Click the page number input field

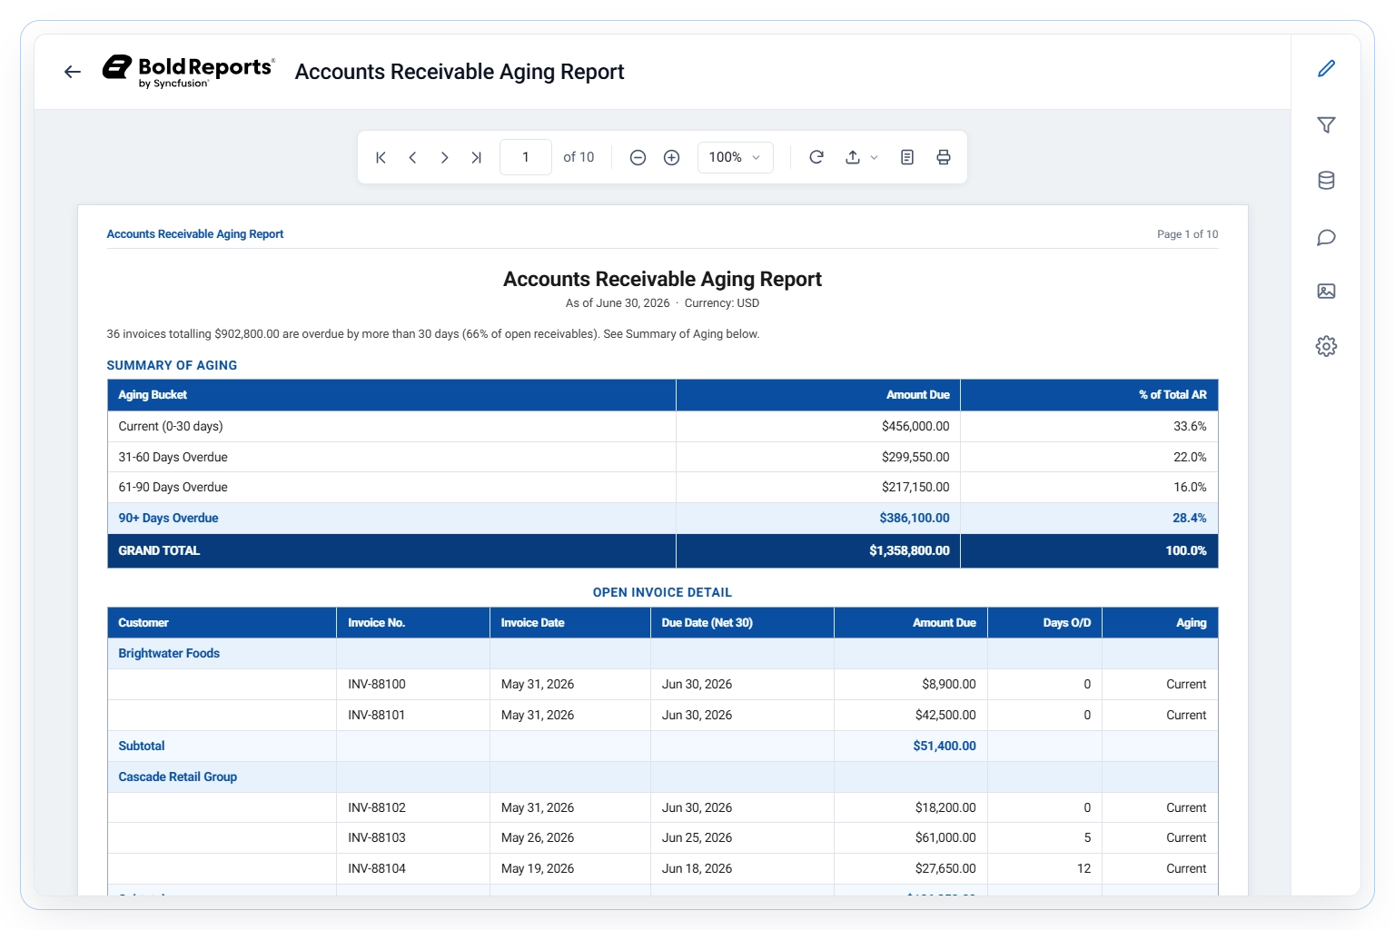pyautogui.click(x=526, y=157)
